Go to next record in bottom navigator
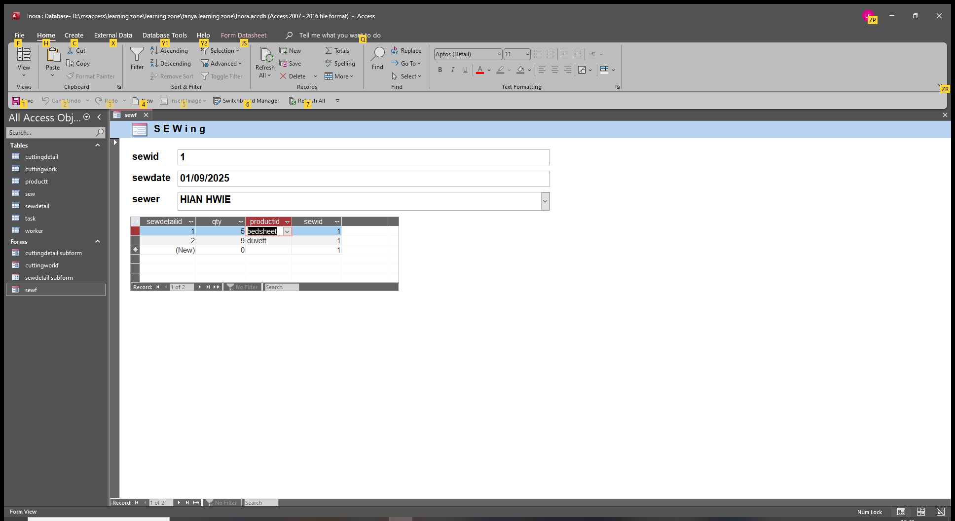Viewport: 955px width, 521px height. (x=179, y=503)
